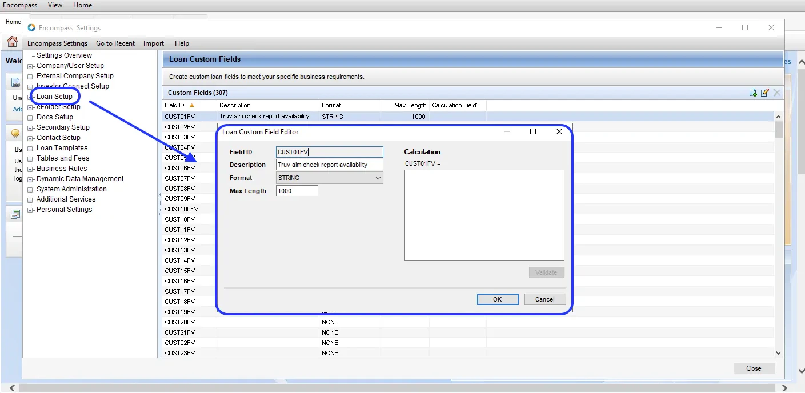Image resolution: width=805 pixels, height=393 pixels.
Task: Open the Import menu
Action: [x=153, y=43]
